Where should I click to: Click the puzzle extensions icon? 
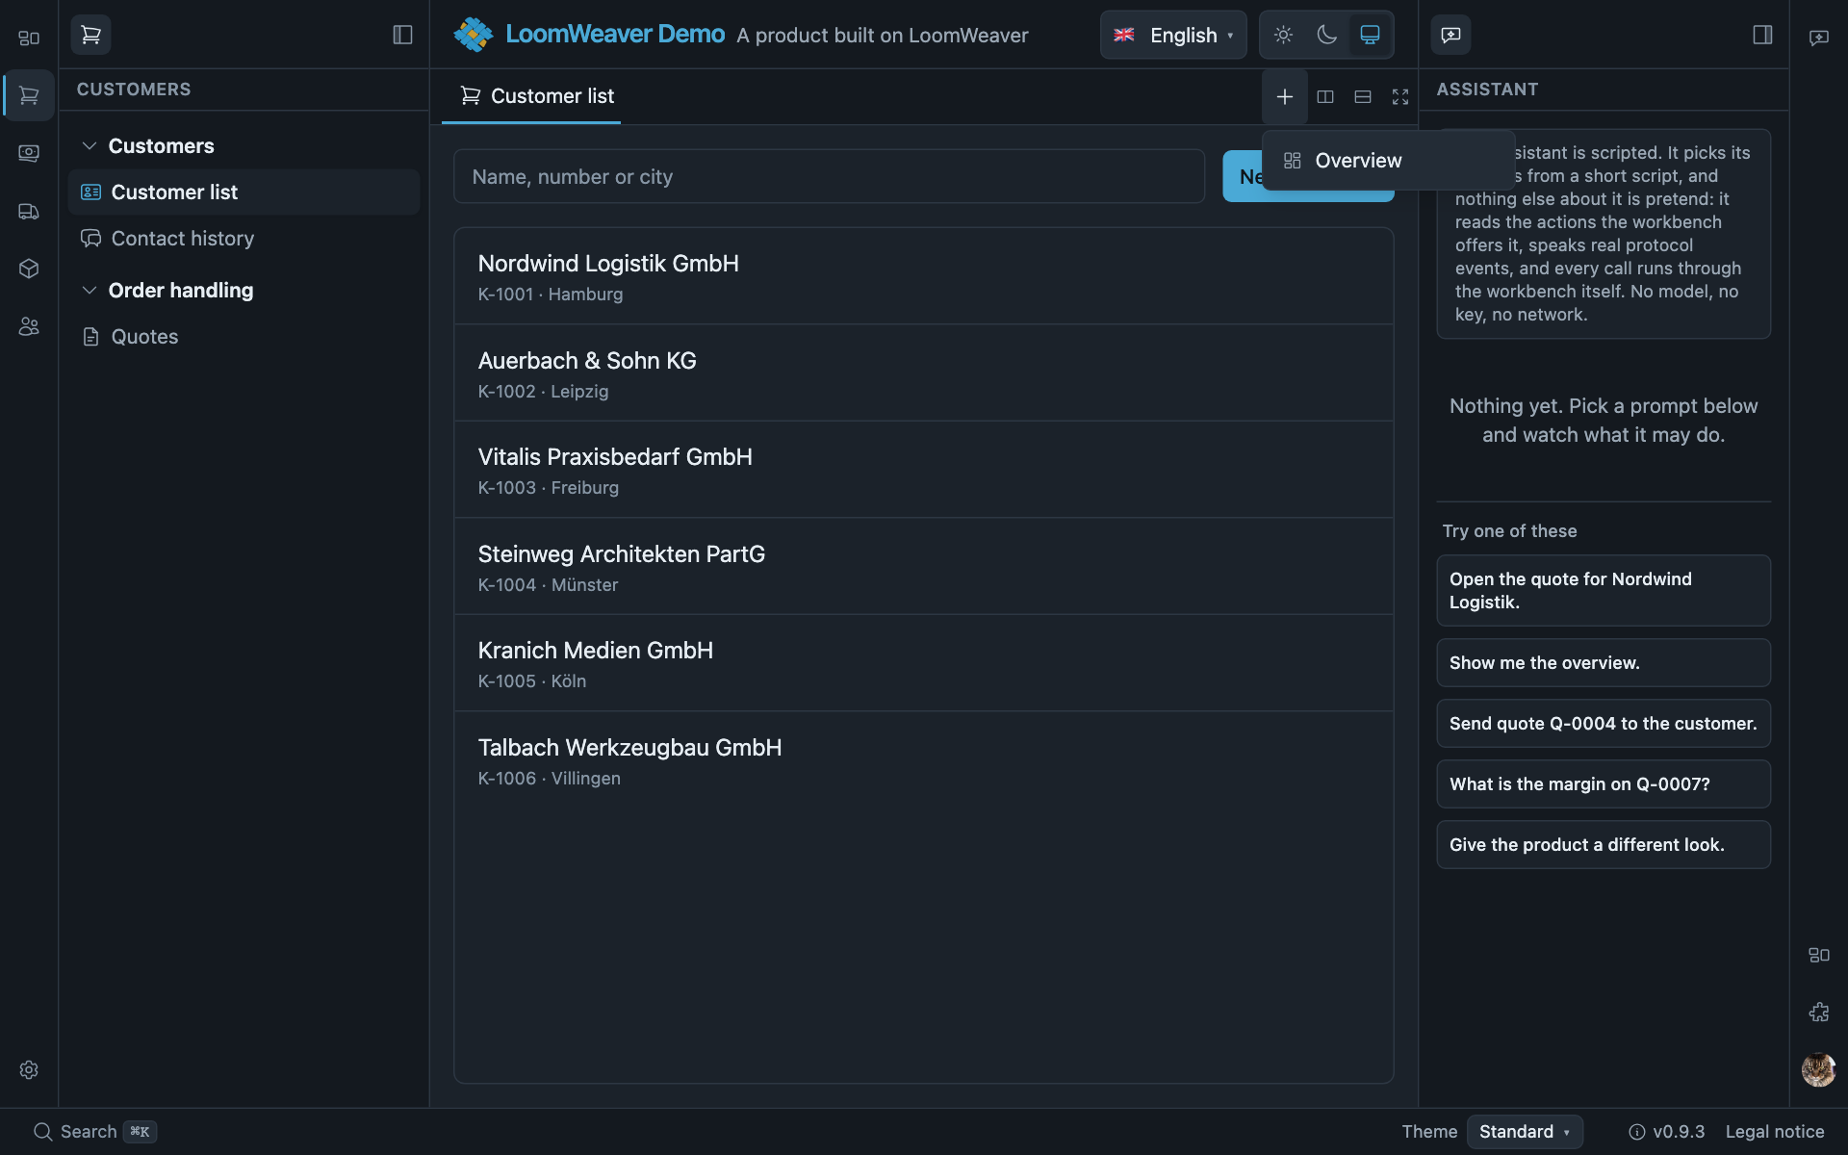point(1818,1012)
